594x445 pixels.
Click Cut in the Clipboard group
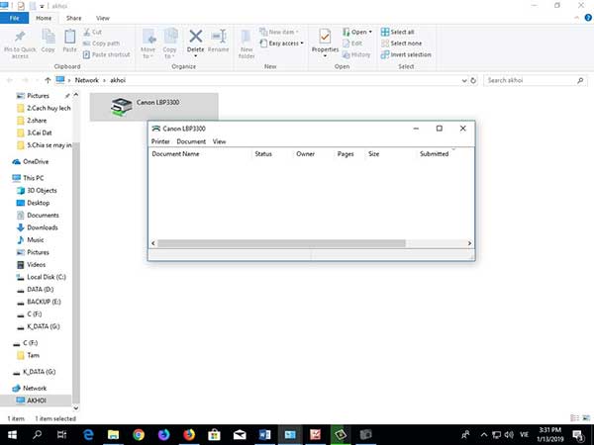pyautogui.click(x=92, y=32)
